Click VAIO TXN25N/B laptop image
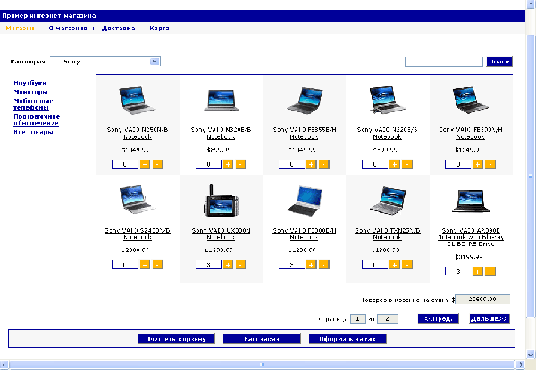Screen dimensions: 536x370 tap(388, 201)
